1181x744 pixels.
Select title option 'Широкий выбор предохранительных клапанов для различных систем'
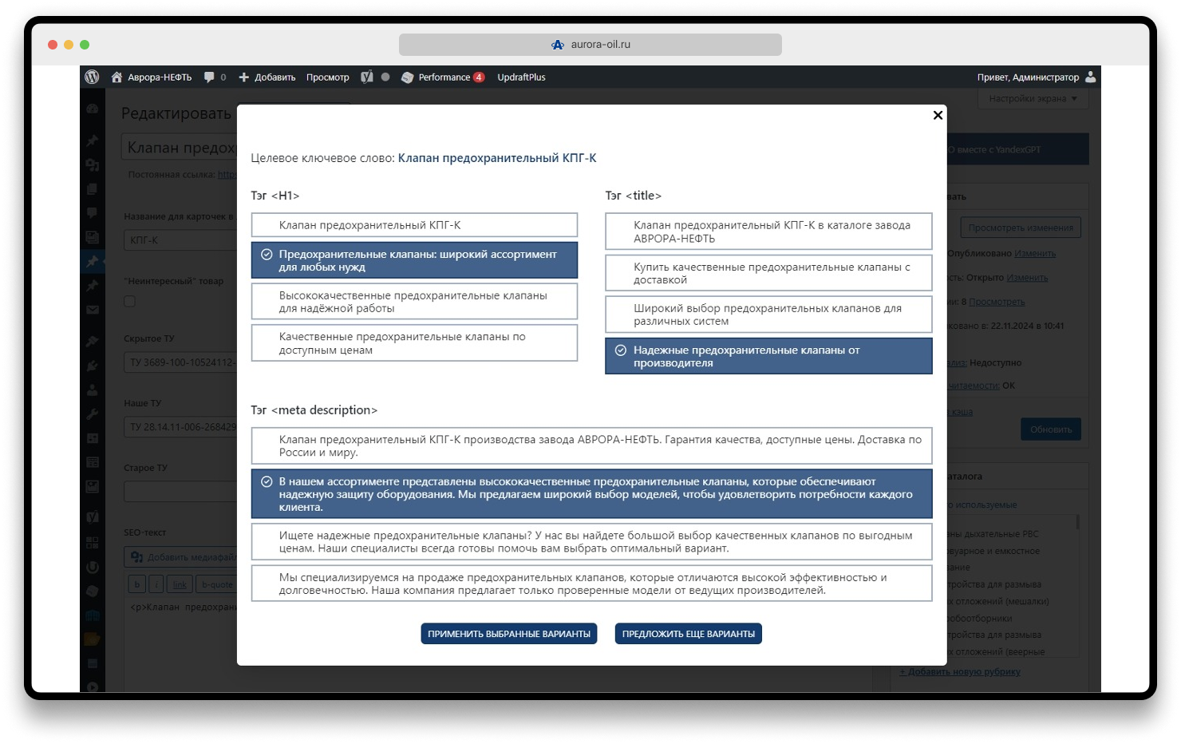768,315
